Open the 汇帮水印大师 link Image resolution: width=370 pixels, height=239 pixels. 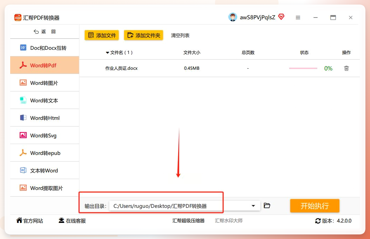pyautogui.click(x=229, y=221)
